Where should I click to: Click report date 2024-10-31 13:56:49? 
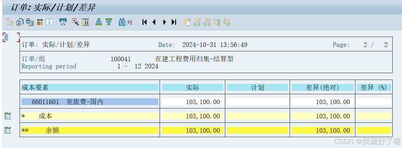(x=215, y=45)
